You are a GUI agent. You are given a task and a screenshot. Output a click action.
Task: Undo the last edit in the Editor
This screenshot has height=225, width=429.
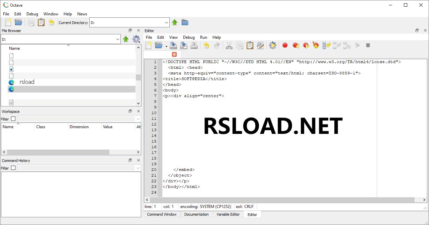(x=206, y=45)
